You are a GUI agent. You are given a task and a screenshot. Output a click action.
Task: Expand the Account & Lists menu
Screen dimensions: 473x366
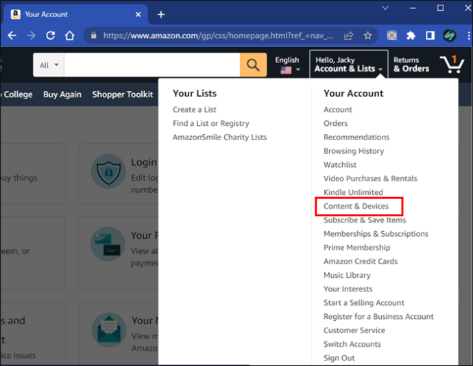349,64
